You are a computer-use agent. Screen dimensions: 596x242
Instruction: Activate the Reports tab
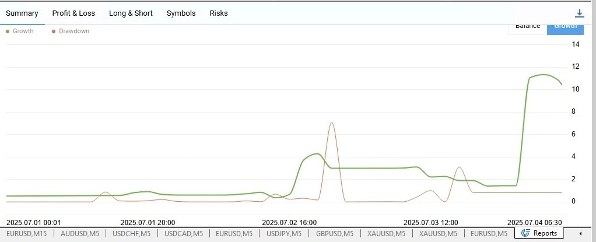[x=539, y=233]
